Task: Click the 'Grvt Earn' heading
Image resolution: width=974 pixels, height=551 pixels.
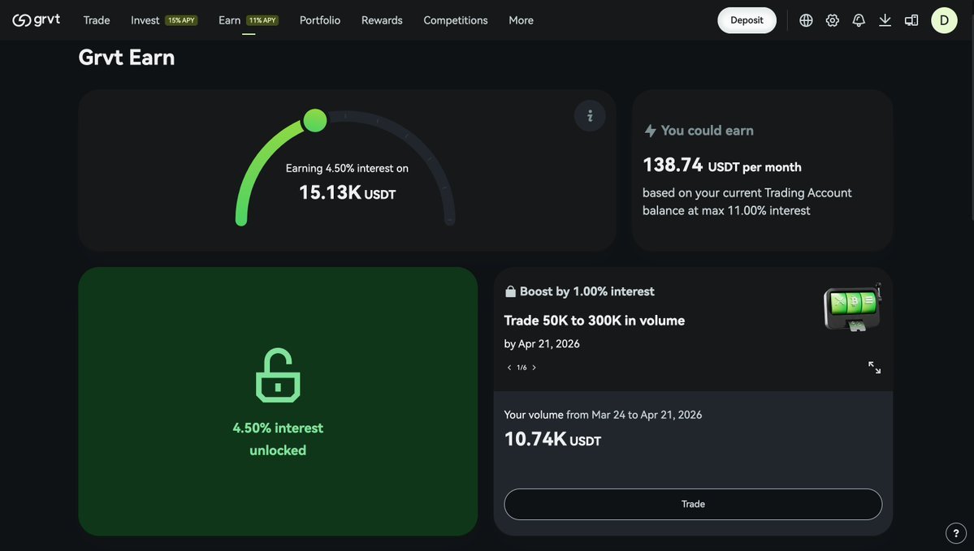Action: pos(126,58)
